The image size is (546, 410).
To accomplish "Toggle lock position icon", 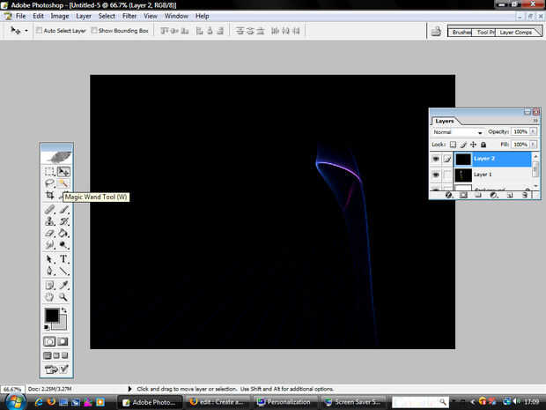I will click(473, 145).
